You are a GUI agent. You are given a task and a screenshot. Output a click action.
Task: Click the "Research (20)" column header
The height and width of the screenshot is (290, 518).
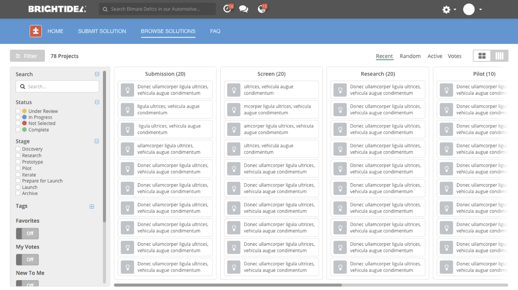[378, 74]
